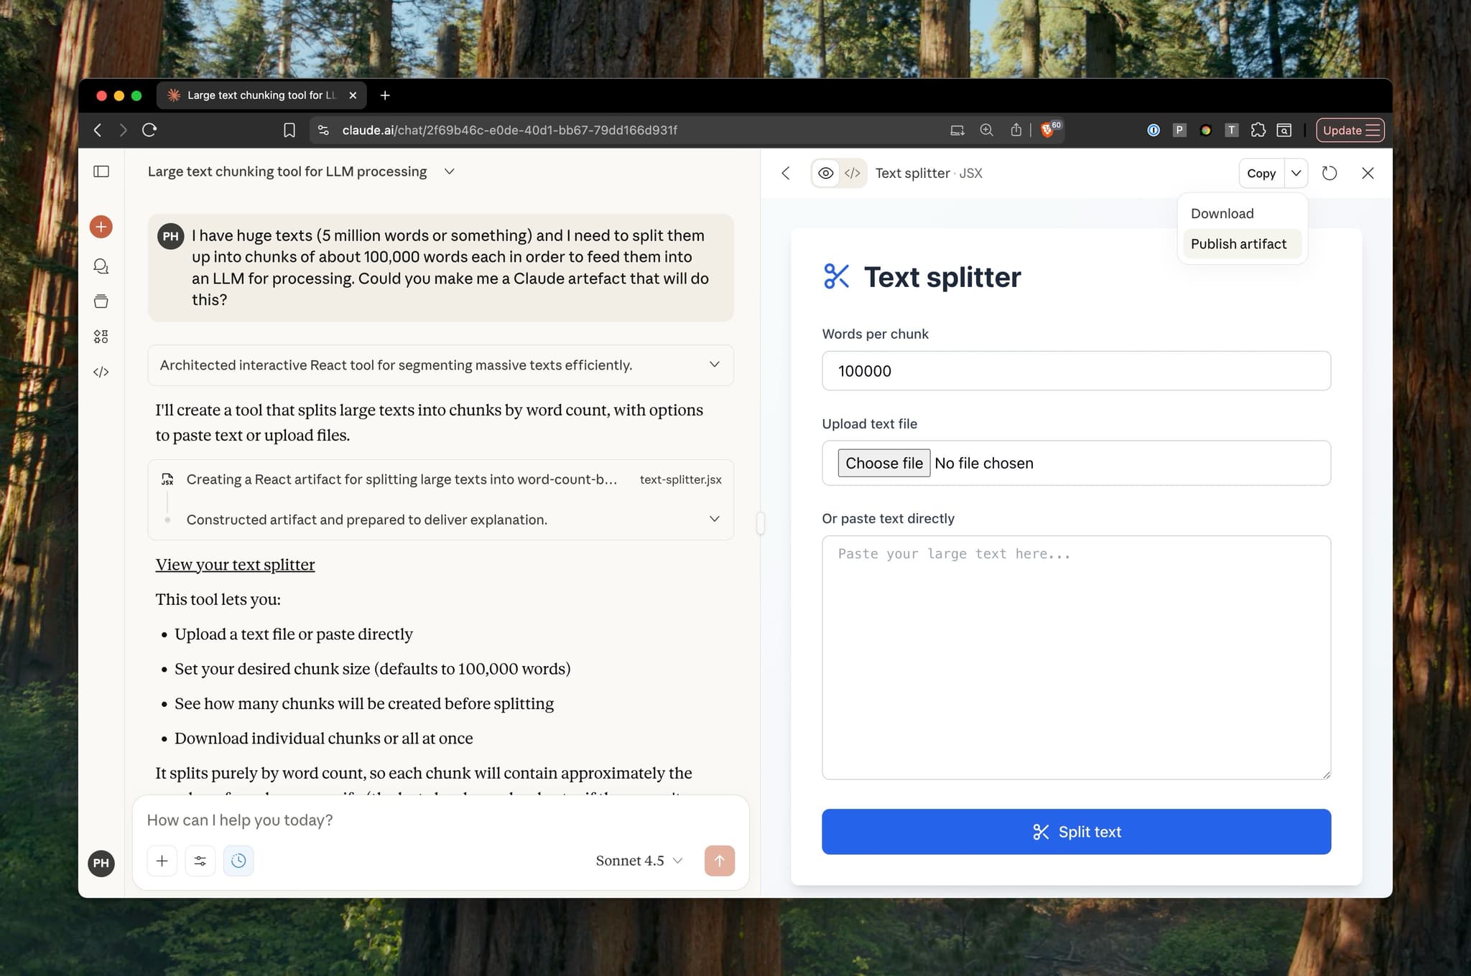Click the send message arrow button
The image size is (1471, 976).
[x=719, y=860]
